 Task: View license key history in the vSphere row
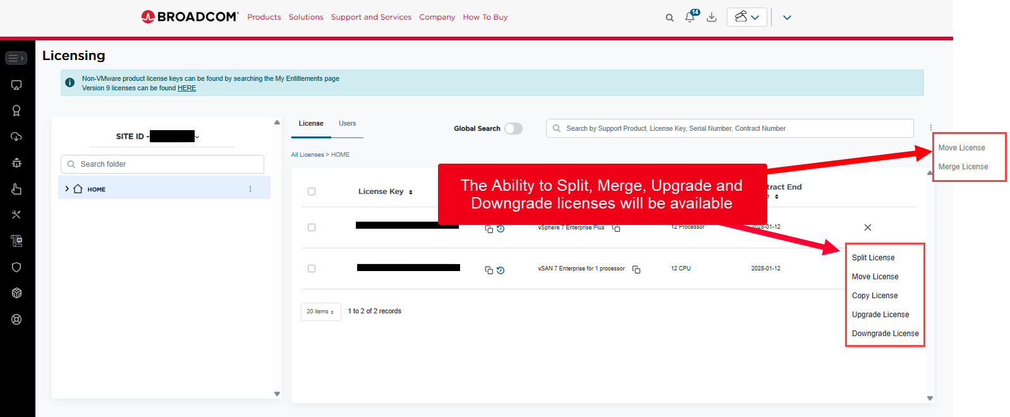tap(501, 229)
